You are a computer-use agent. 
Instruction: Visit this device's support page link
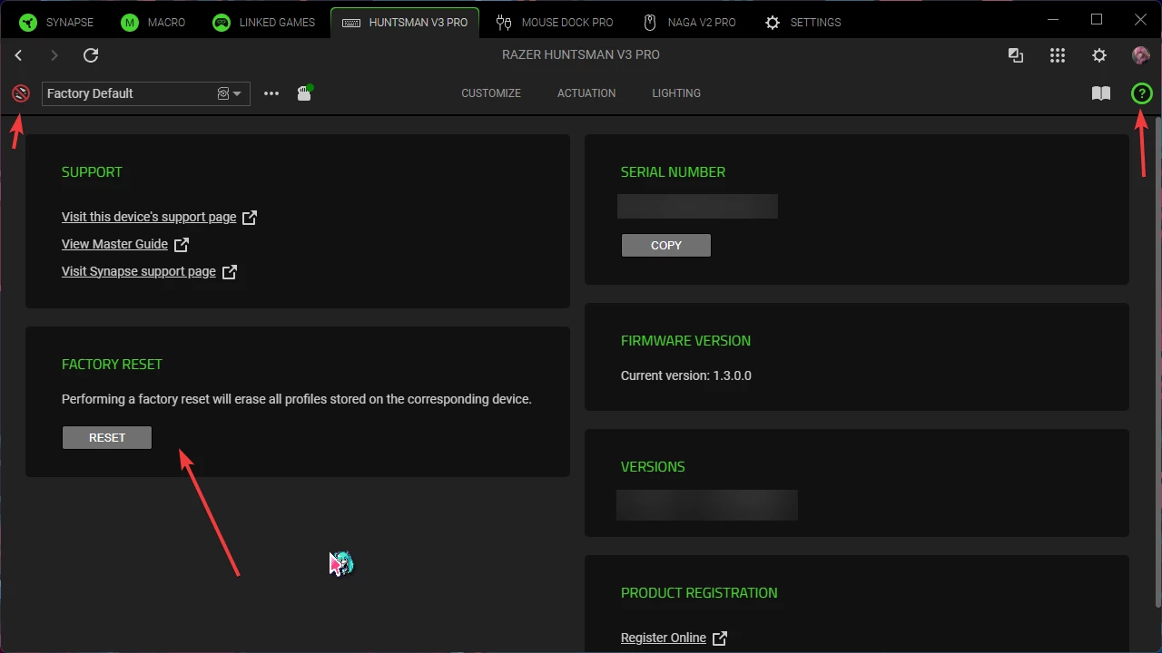[159, 217]
